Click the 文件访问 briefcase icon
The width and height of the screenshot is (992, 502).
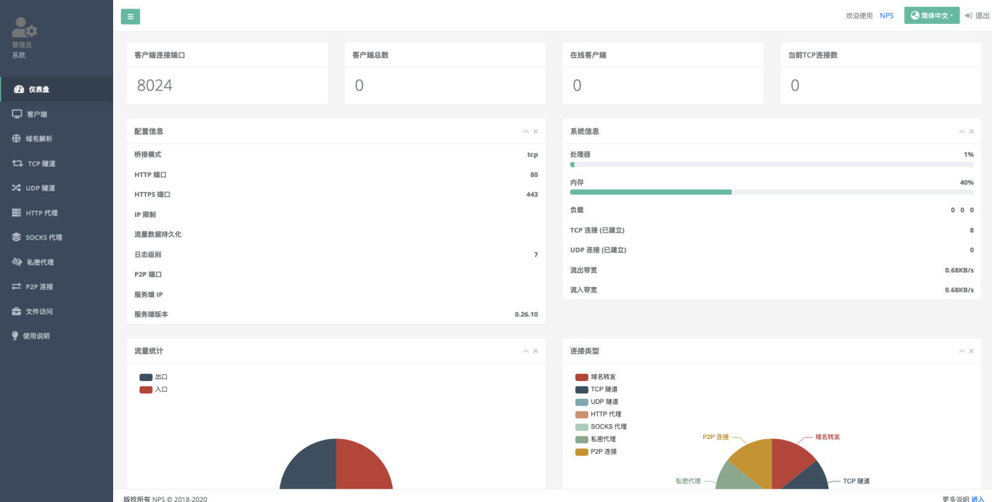pyautogui.click(x=17, y=312)
